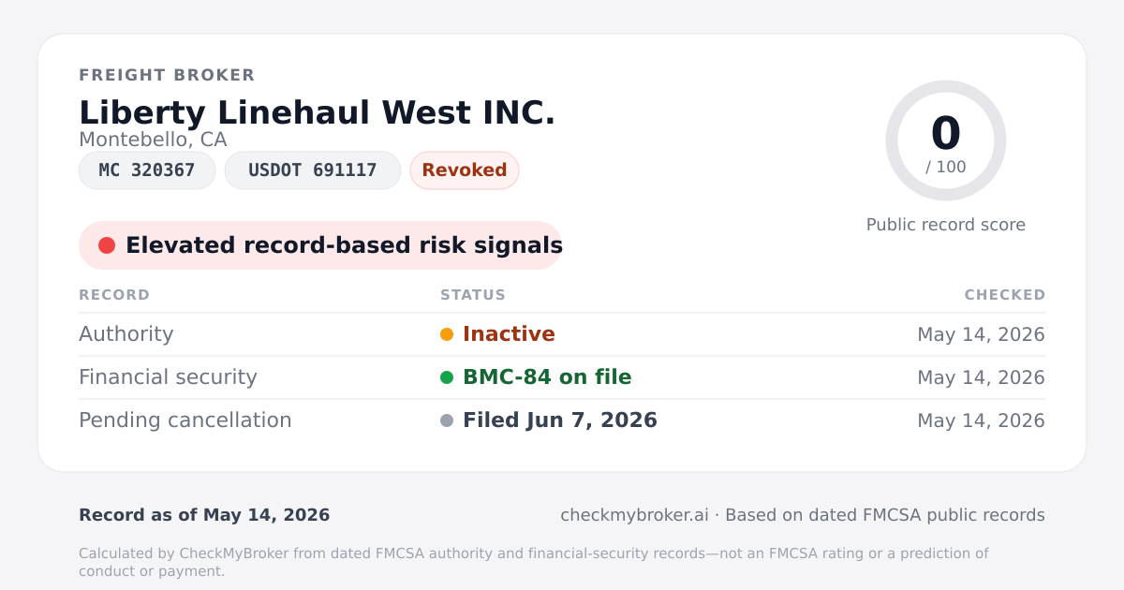
Task: Select the Financial security record row
Action: click(562, 377)
